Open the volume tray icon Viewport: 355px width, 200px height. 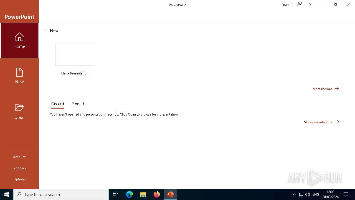tap(308, 194)
